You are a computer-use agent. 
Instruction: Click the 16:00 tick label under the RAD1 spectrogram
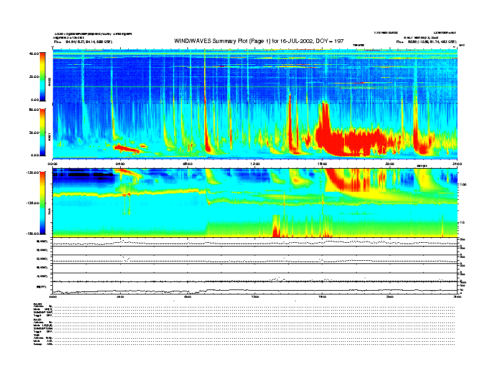(x=322, y=164)
